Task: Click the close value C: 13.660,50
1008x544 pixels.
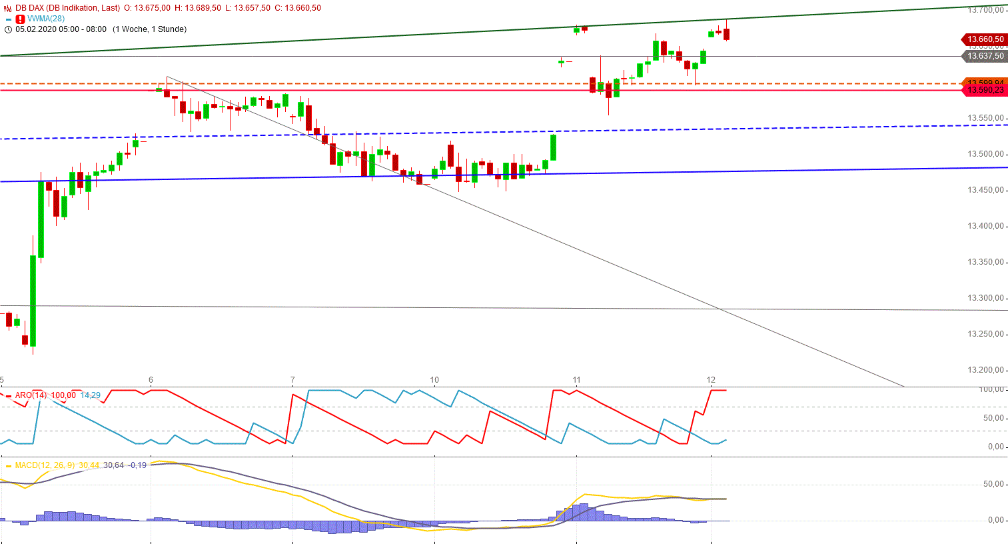Action: (x=298, y=8)
